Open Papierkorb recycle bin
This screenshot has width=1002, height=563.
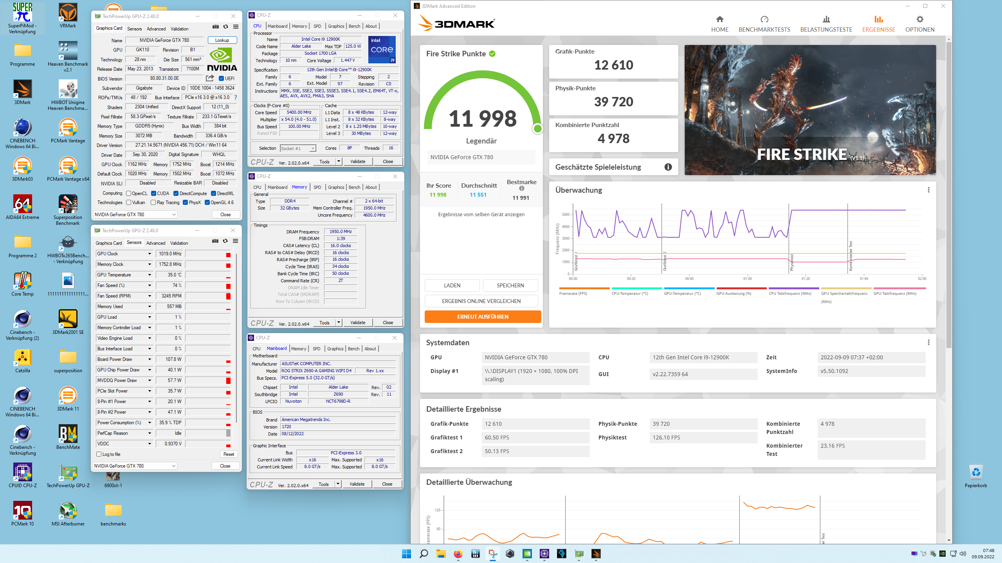click(976, 475)
